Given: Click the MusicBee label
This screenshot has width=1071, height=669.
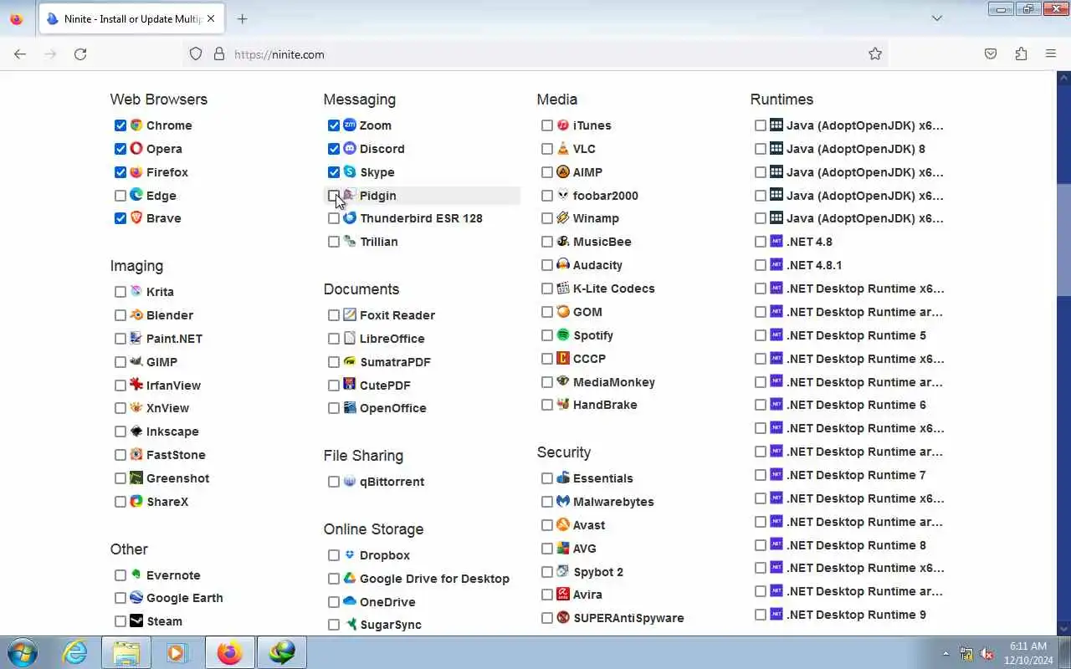Looking at the screenshot, I should (602, 242).
